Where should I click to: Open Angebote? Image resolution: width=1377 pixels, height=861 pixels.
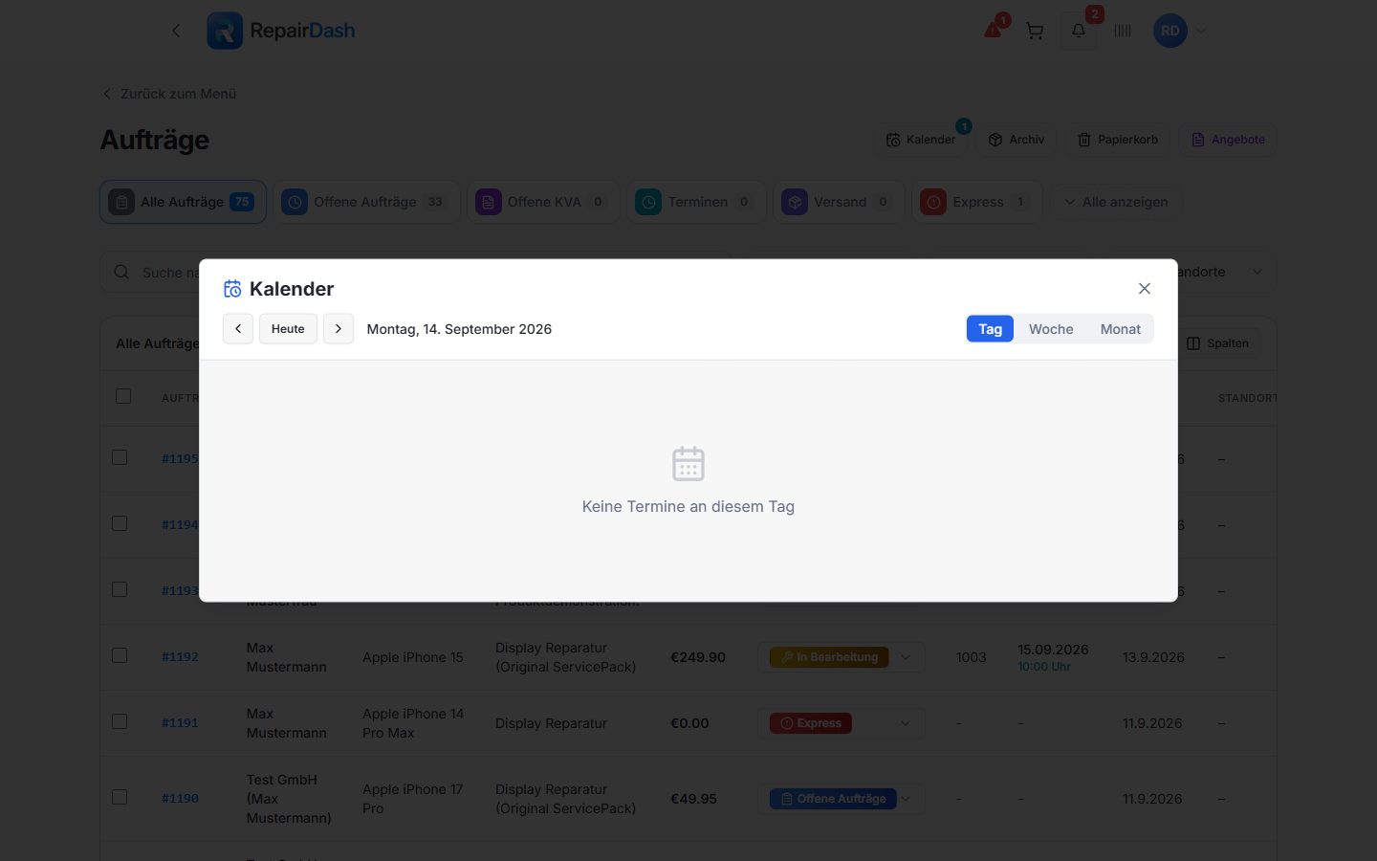(1228, 140)
